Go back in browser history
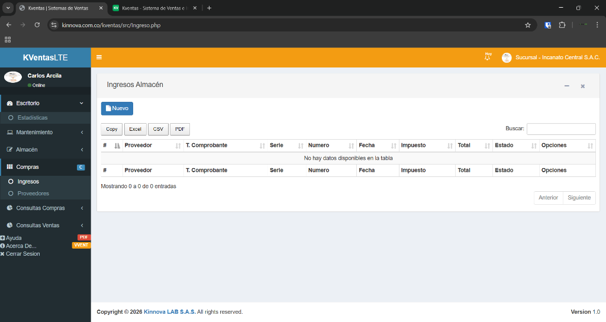606x322 pixels. click(8, 25)
